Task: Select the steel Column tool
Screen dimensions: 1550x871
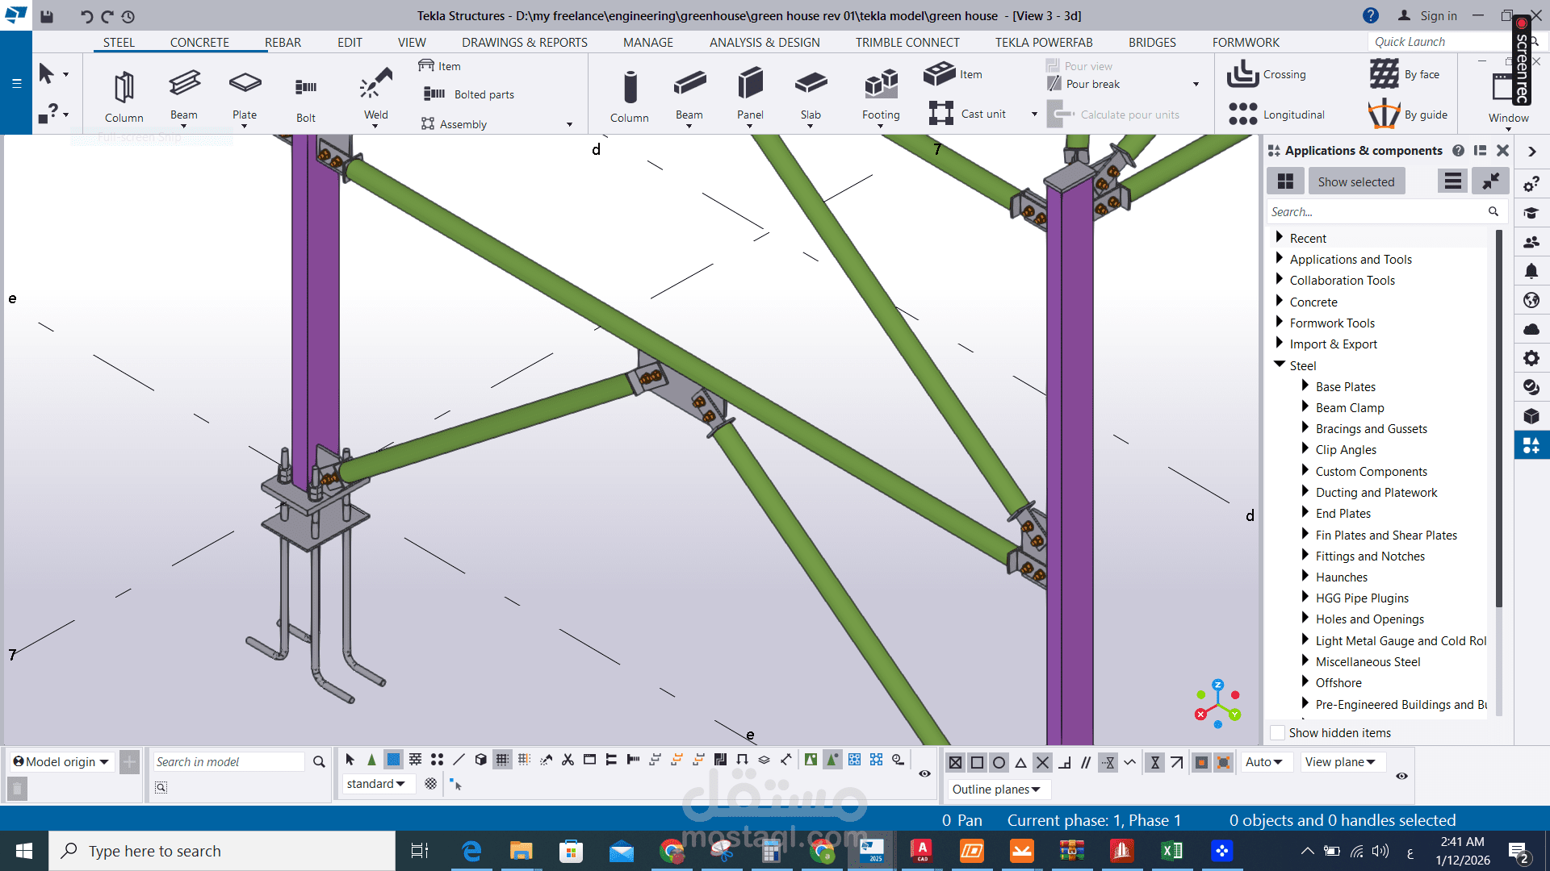Action: [124, 88]
